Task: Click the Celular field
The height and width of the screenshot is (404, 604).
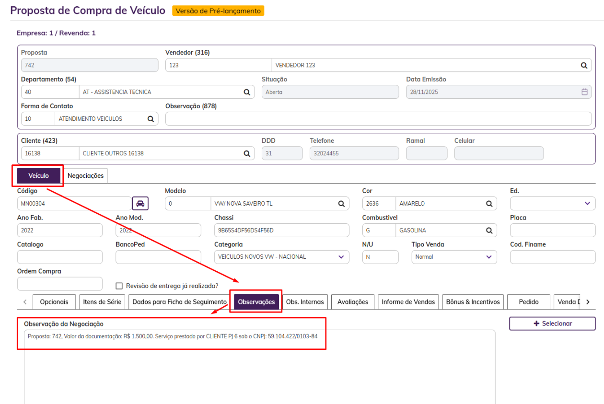Action: coord(499,153)
